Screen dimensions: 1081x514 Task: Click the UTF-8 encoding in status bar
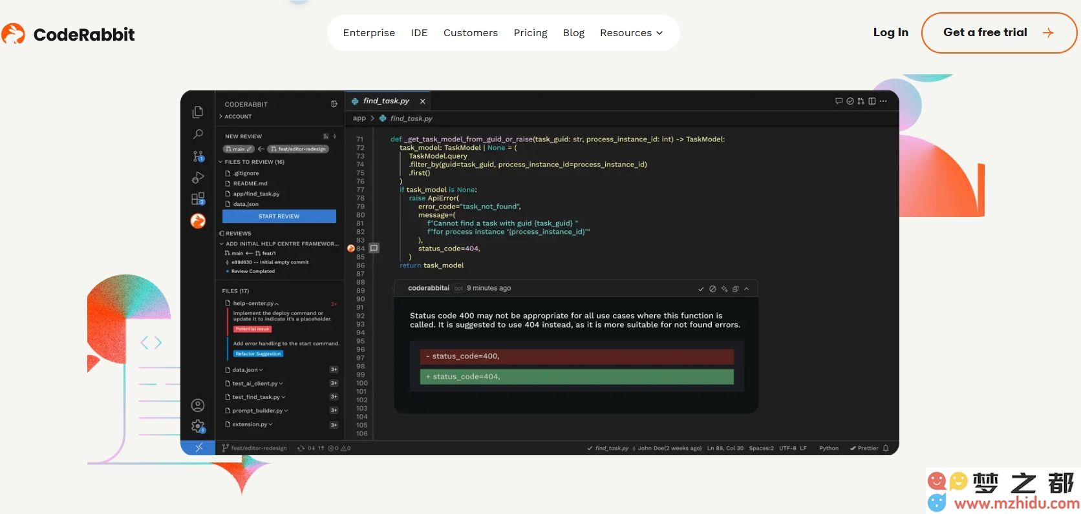[787, 448]
